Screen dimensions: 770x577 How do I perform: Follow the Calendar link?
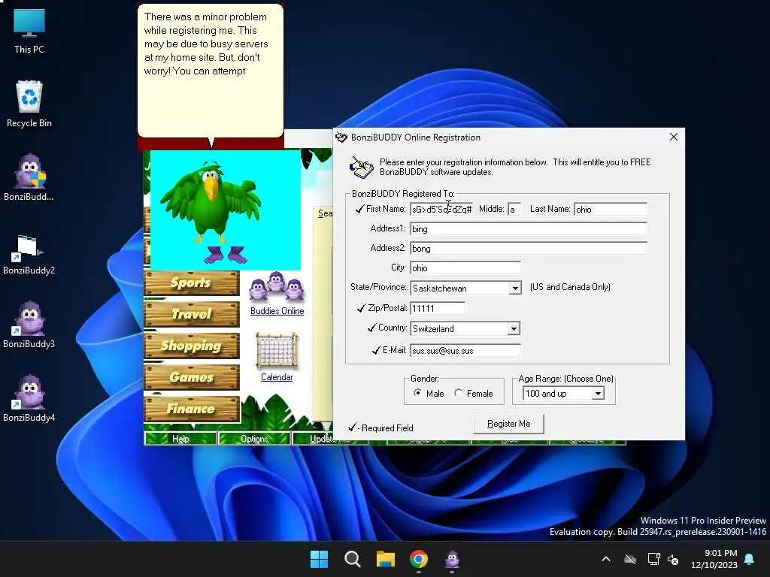pos(277,377)
